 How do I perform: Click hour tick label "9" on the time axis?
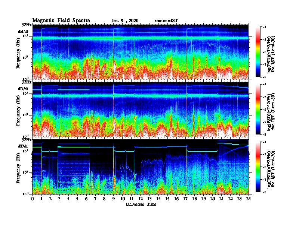pyautogui.click(x=114, y=199)
